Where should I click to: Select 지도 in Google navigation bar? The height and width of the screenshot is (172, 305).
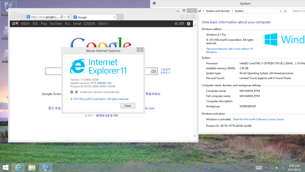[35, 24]
